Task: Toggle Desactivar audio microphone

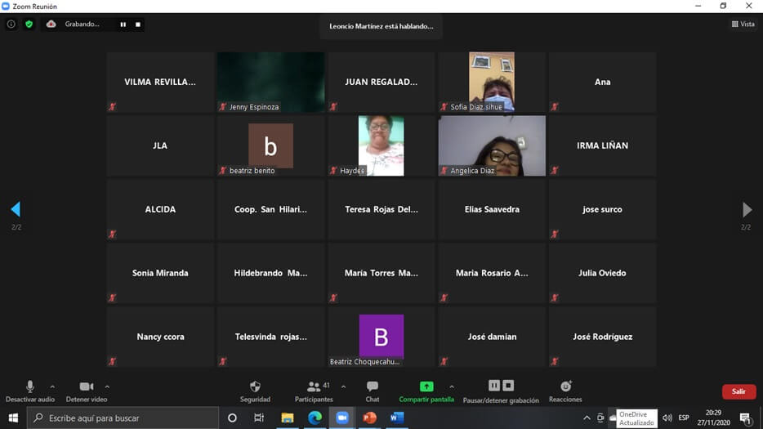Action: [x=30, y=387]
